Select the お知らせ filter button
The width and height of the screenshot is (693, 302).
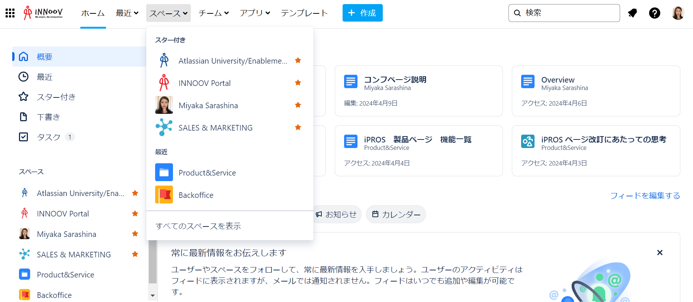(337, 214)
